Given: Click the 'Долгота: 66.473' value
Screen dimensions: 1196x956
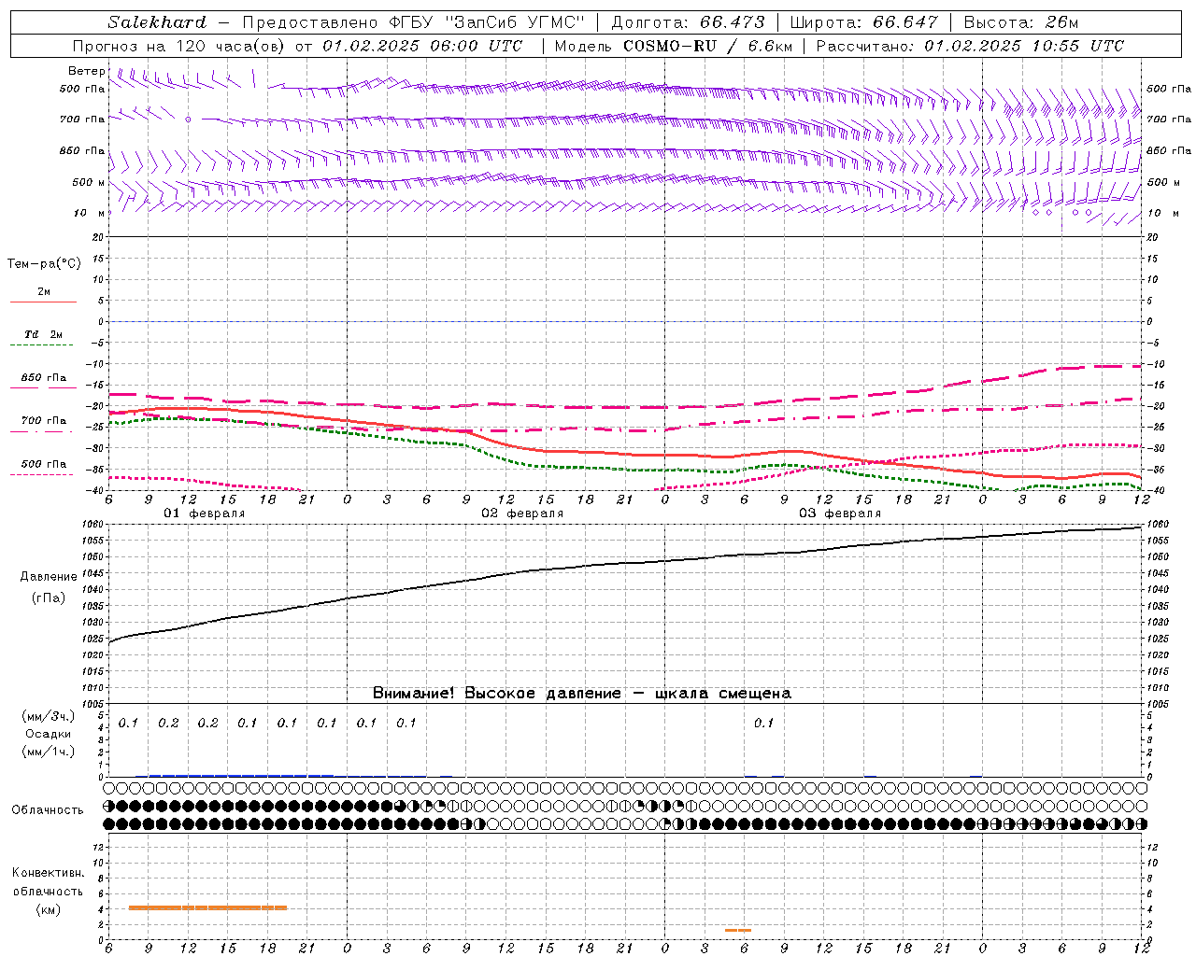Looking at the screenshot, I should (x=688, y=22).
